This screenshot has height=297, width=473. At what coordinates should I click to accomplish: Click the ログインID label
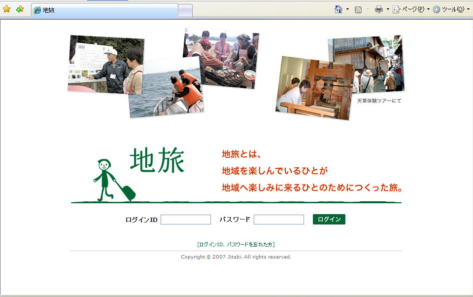coord(141,220)
